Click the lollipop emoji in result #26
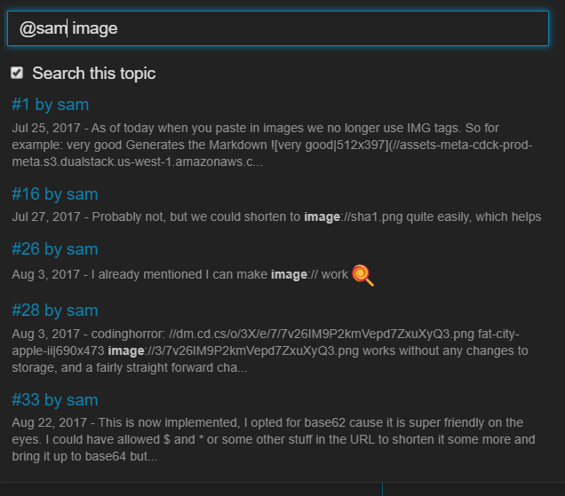The height and width of the screenshot is (496, 565). pos(362,275)
